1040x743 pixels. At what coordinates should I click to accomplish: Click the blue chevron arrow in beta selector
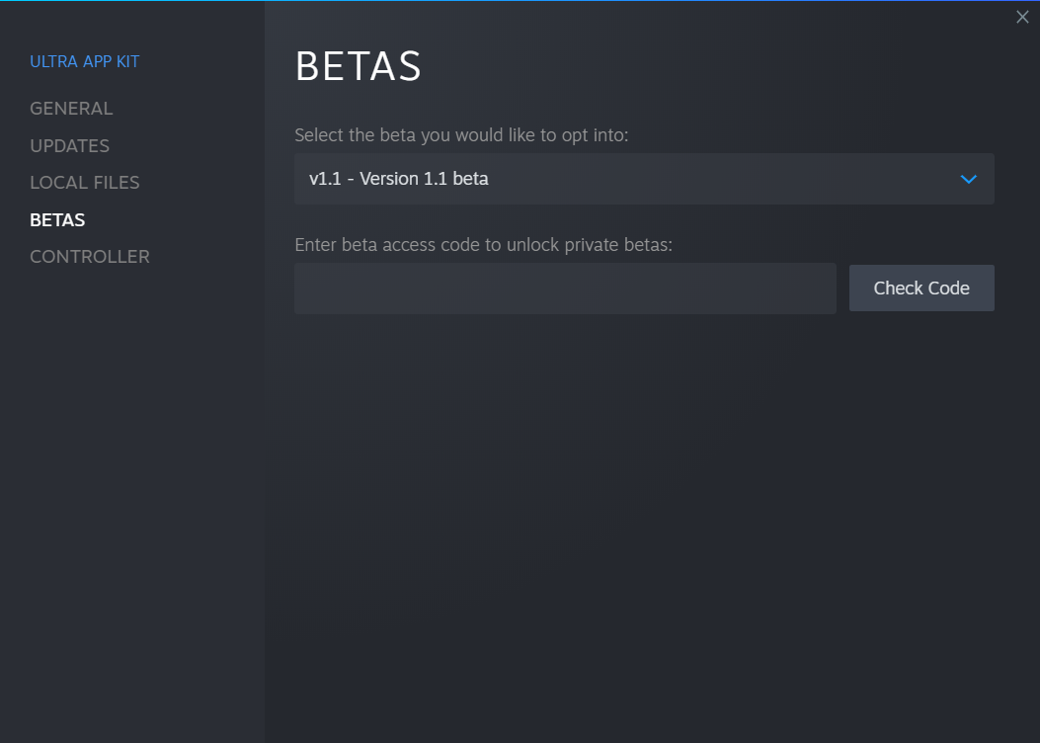pyautogui.click(x=968, y=179)
